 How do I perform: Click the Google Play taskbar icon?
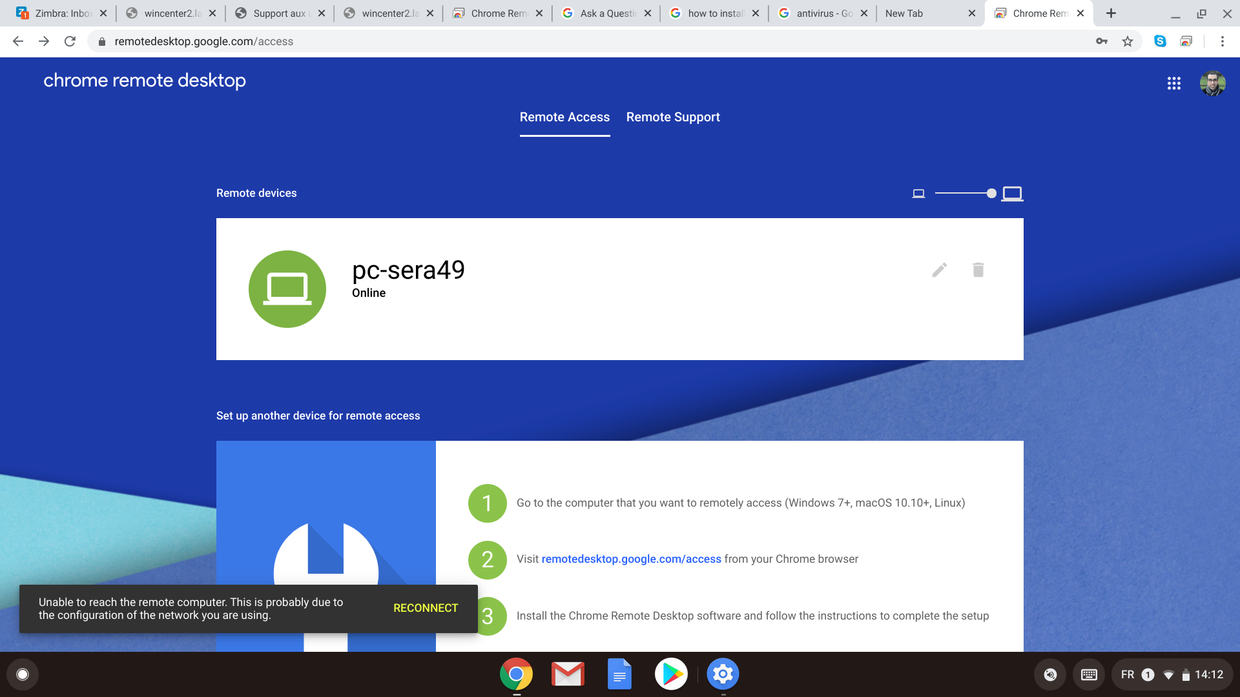672,673
